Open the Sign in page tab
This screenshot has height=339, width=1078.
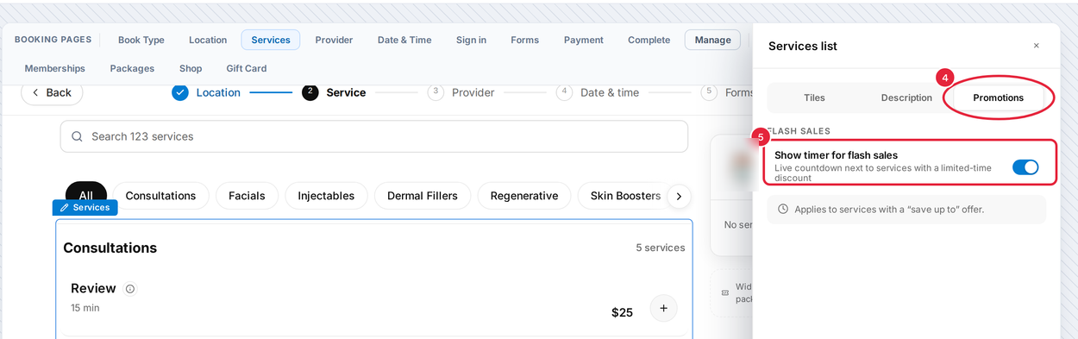pyautogui.click(x=471, y=40)
